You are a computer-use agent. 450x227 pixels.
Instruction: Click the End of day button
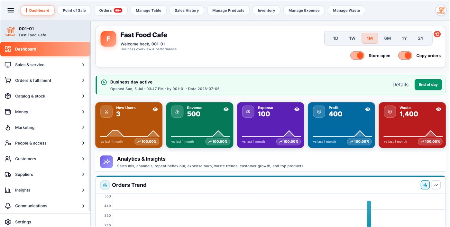(428, 85)
